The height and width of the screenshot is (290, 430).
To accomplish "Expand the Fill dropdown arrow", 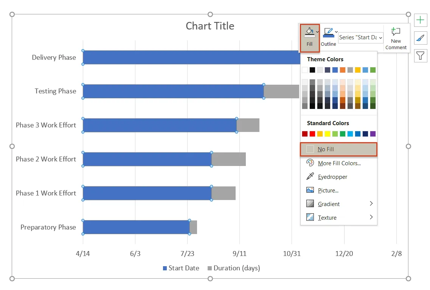I will point(317,32).
